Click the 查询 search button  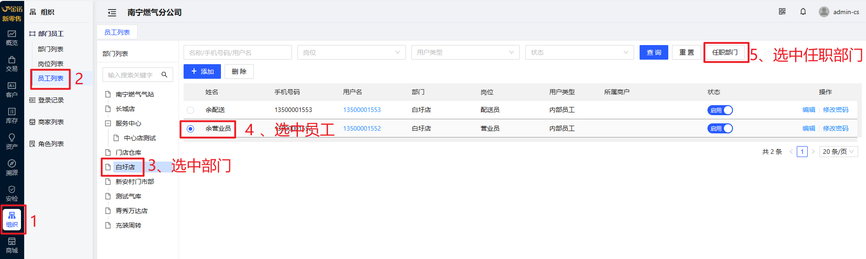point(654,52)
